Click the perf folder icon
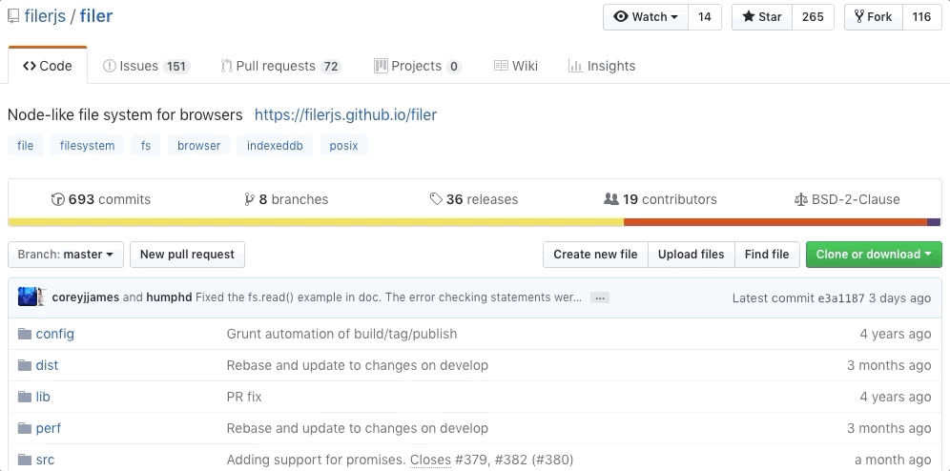 [x=25, y=428]
